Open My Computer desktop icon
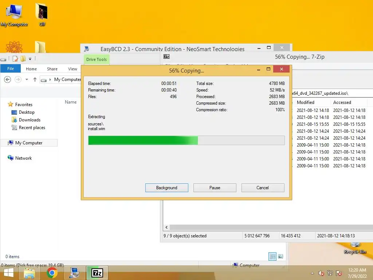373x280 pixels. coord(14,15)
